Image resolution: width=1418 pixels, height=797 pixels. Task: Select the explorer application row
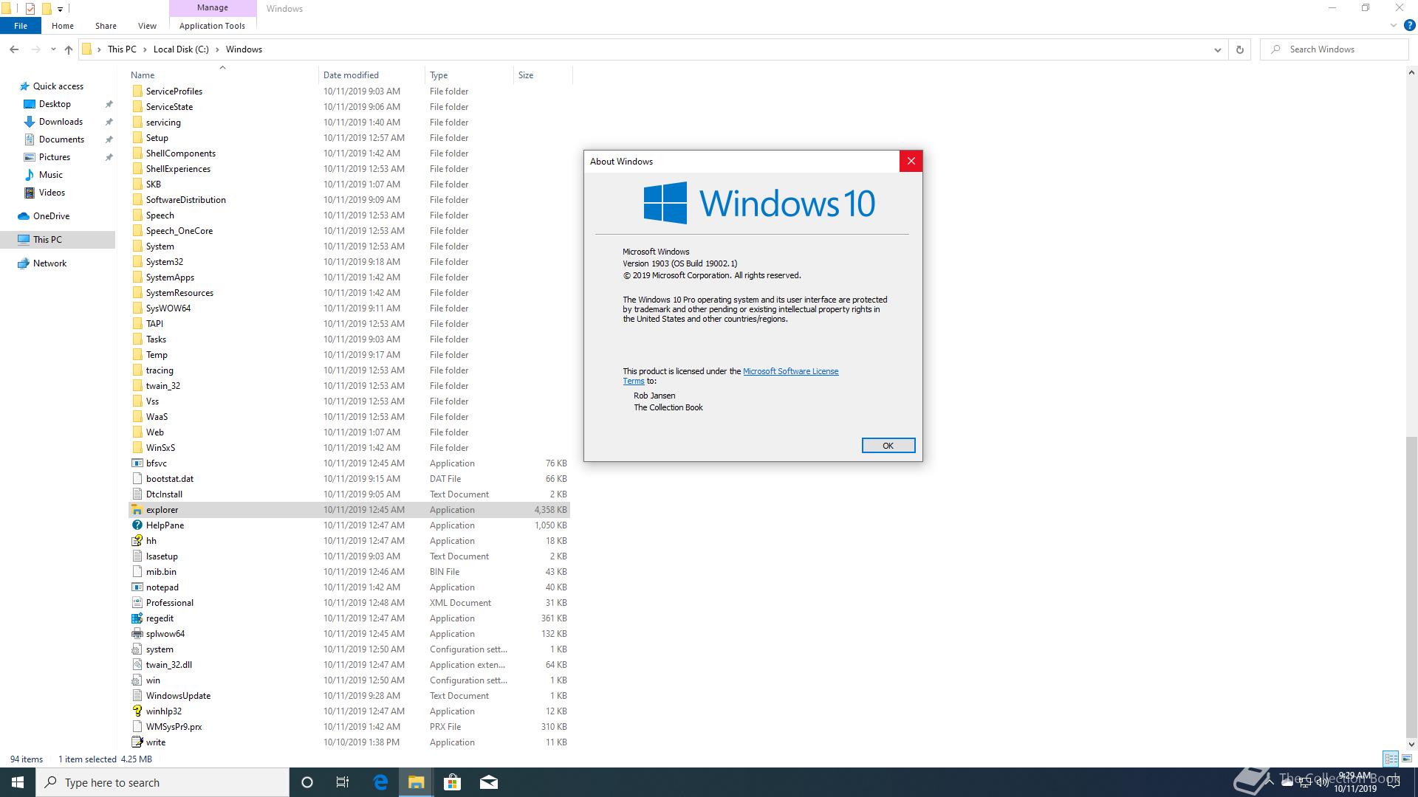coord(349,510)
